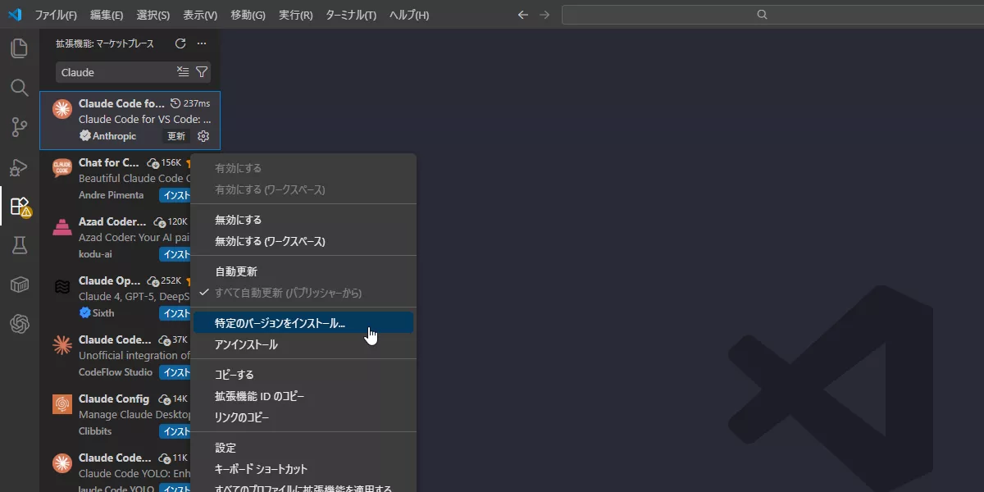Open the Search view icon
984x492 pixels.
18,88
